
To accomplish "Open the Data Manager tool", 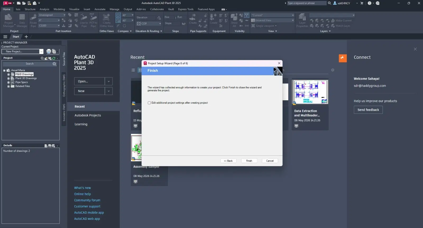I will (x=22, y=20).
